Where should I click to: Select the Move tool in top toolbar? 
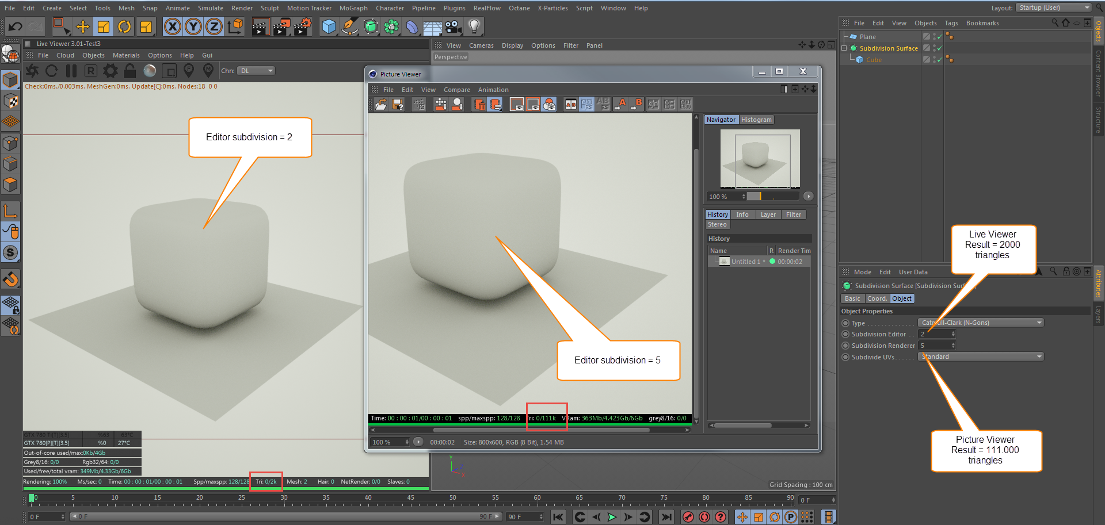point(83,26)
